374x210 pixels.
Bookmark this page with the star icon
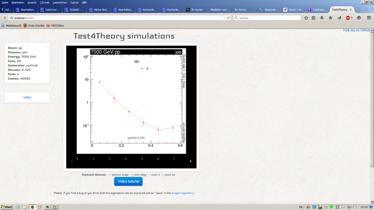click(x=306, y=18)
